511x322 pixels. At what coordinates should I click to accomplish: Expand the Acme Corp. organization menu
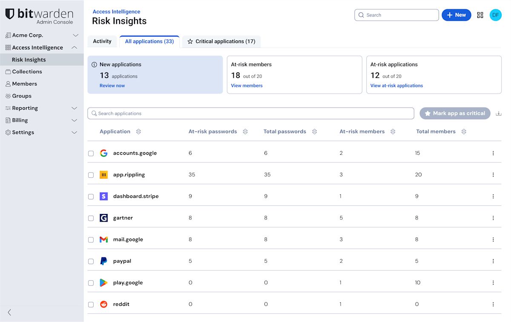pyautogui.click(x=75, y=35)
